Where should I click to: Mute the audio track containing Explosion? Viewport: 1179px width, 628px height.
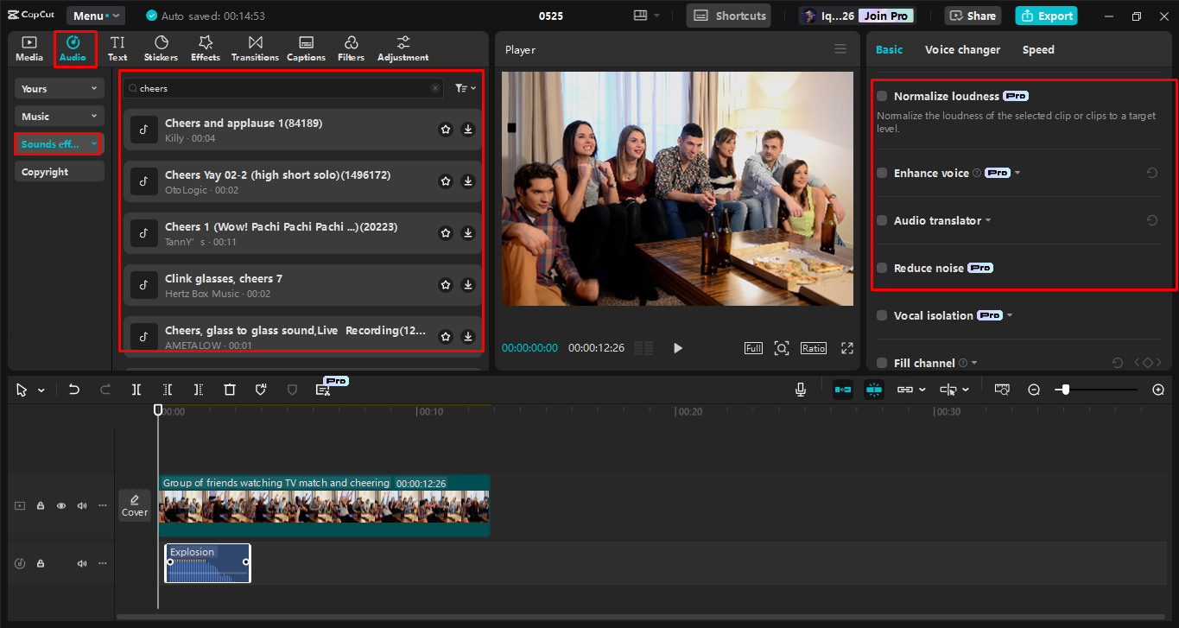click(81, 562)
